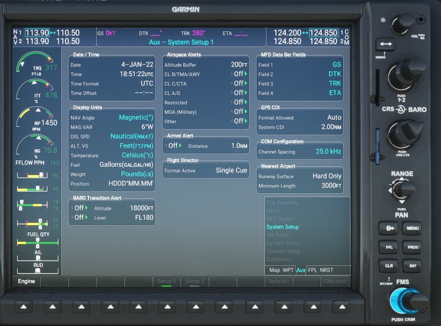Click the NG percent gauge
The width and height of the screenshot is (441, 326).
tap(37, 146)
